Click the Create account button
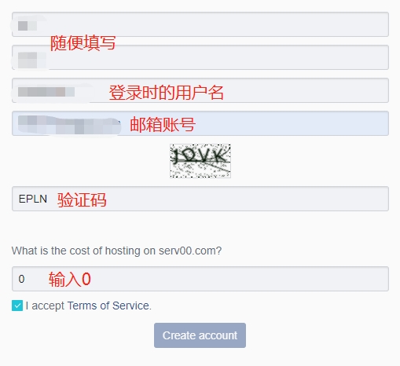400x366 pixels. [x=200, y=335]
